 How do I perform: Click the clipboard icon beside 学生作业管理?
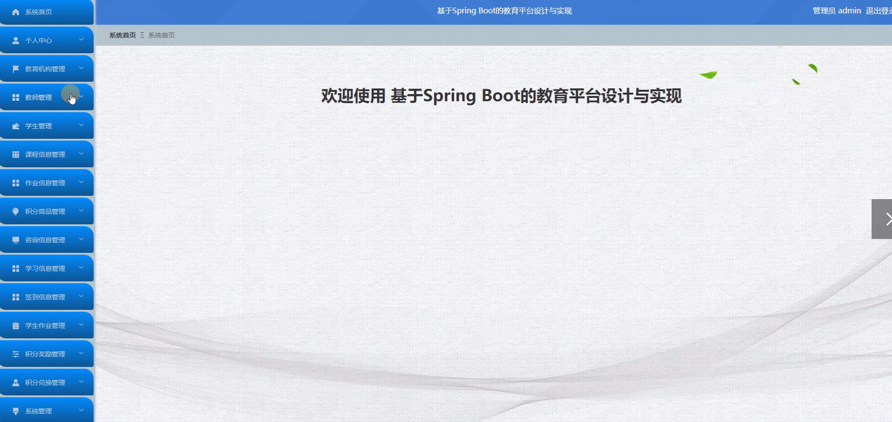pyautogui.click(x=16, y=326)
